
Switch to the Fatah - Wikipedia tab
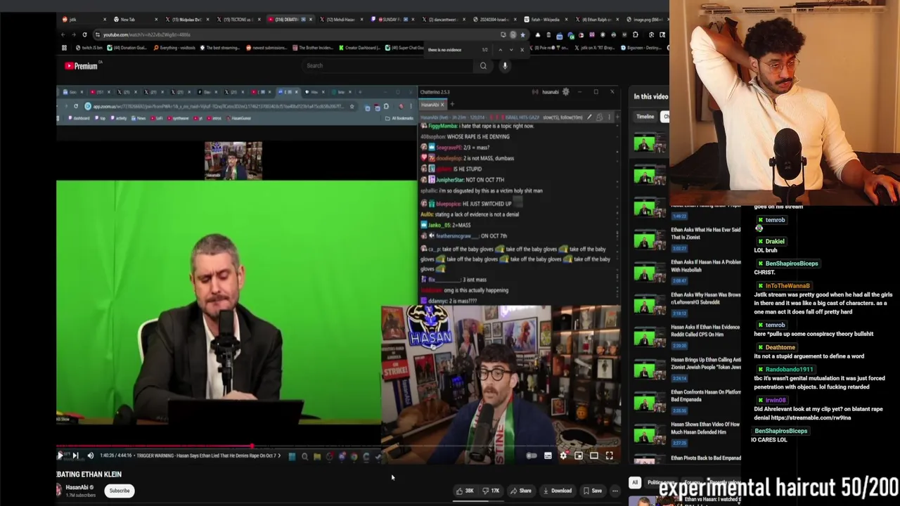[x=544, y=19]
